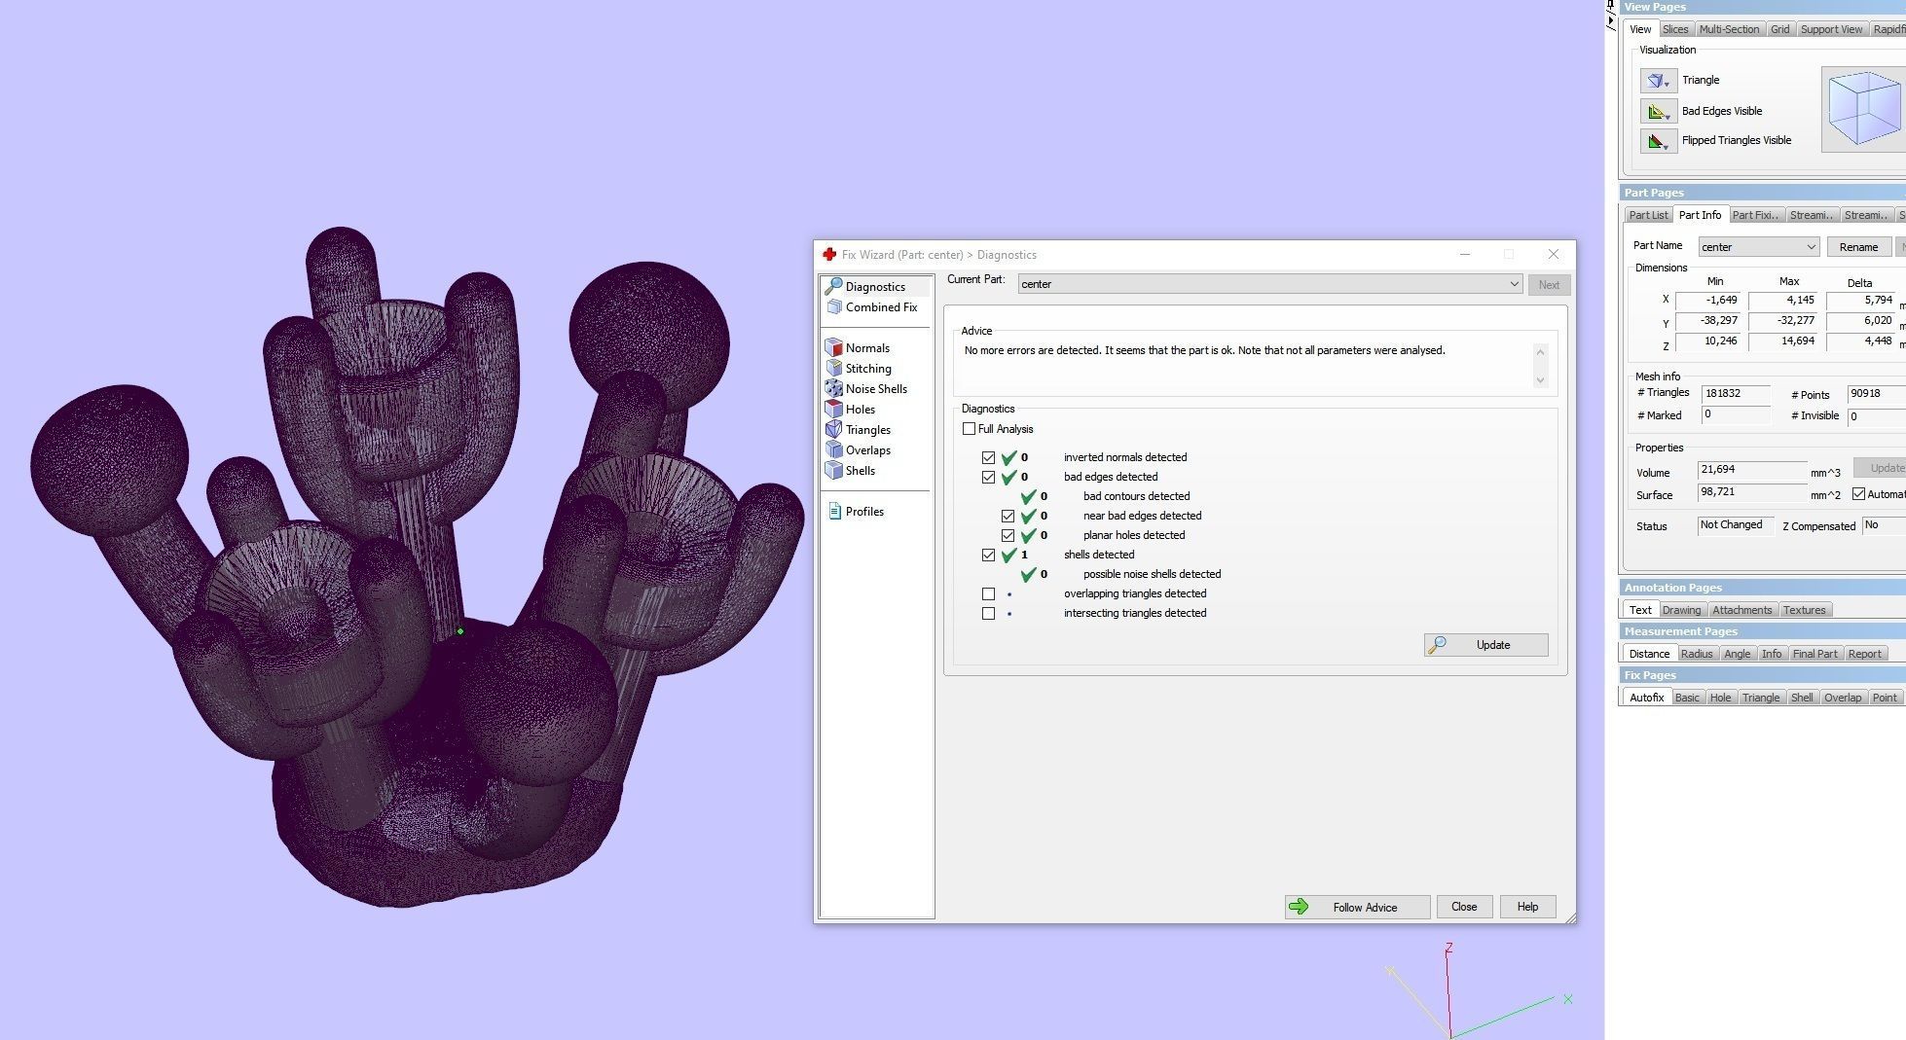
Task: Uncheck planar holes detected checkbox
Action: [x=1008, y=535]
